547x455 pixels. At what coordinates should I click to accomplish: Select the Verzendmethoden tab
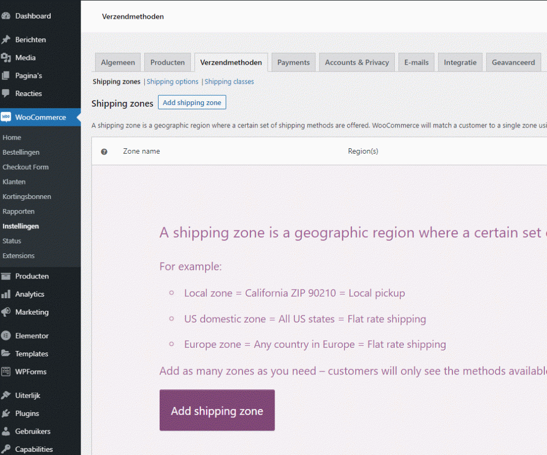[231, 62]
